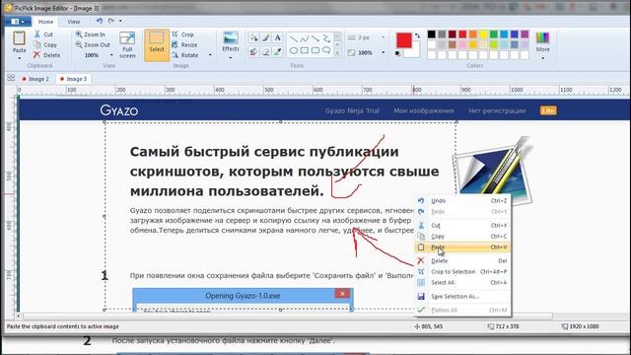Choose Crop to Selection in context menu

(x=462, y=272)
